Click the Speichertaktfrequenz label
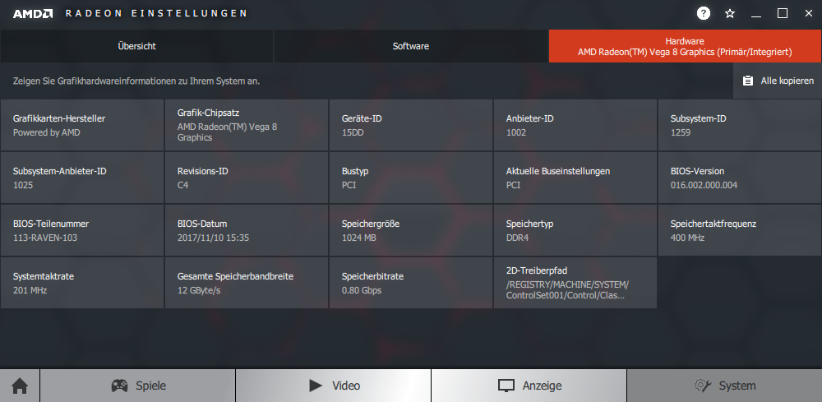Screen dimensions: 822x402 [x=713, y=224]
